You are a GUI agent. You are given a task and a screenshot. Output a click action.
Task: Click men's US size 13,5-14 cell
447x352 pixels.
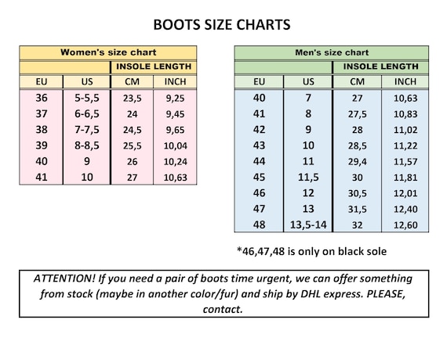pos(308,225)
